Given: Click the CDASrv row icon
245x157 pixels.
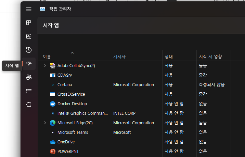Looking at the screenshot, I should pyautogui.click(x=52, y=75).
